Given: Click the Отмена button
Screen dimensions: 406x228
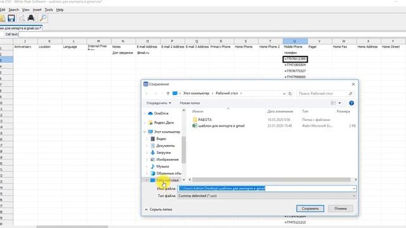Looking at the screenshot, I should [340, 208].
